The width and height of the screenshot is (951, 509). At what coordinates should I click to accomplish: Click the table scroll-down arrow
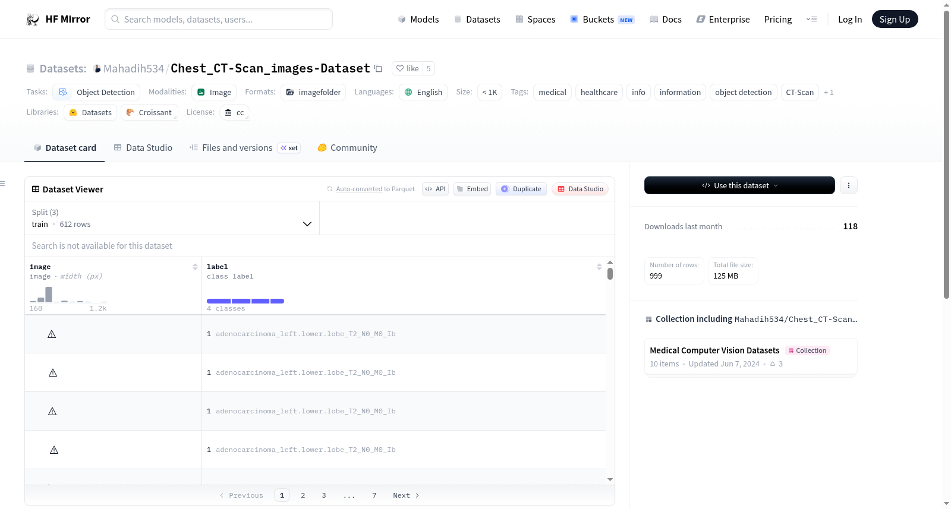(x=610, y=479)
